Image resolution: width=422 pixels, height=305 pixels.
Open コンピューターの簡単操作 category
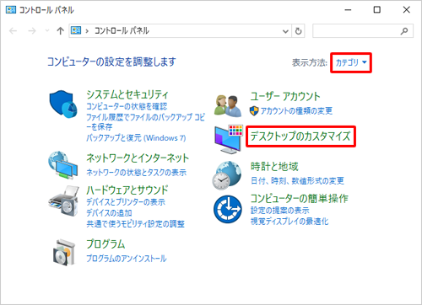(x=300, y=198)
